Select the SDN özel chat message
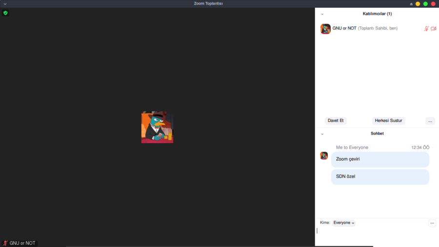The width and height of the screenshot is (439, 247). point(380,177)
